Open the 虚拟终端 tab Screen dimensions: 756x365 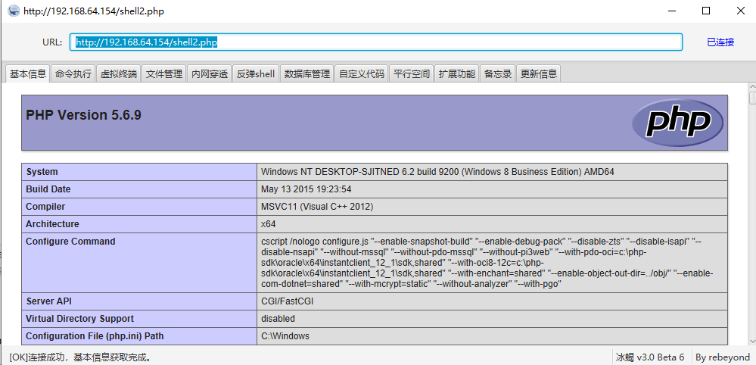tap(119, 73)
